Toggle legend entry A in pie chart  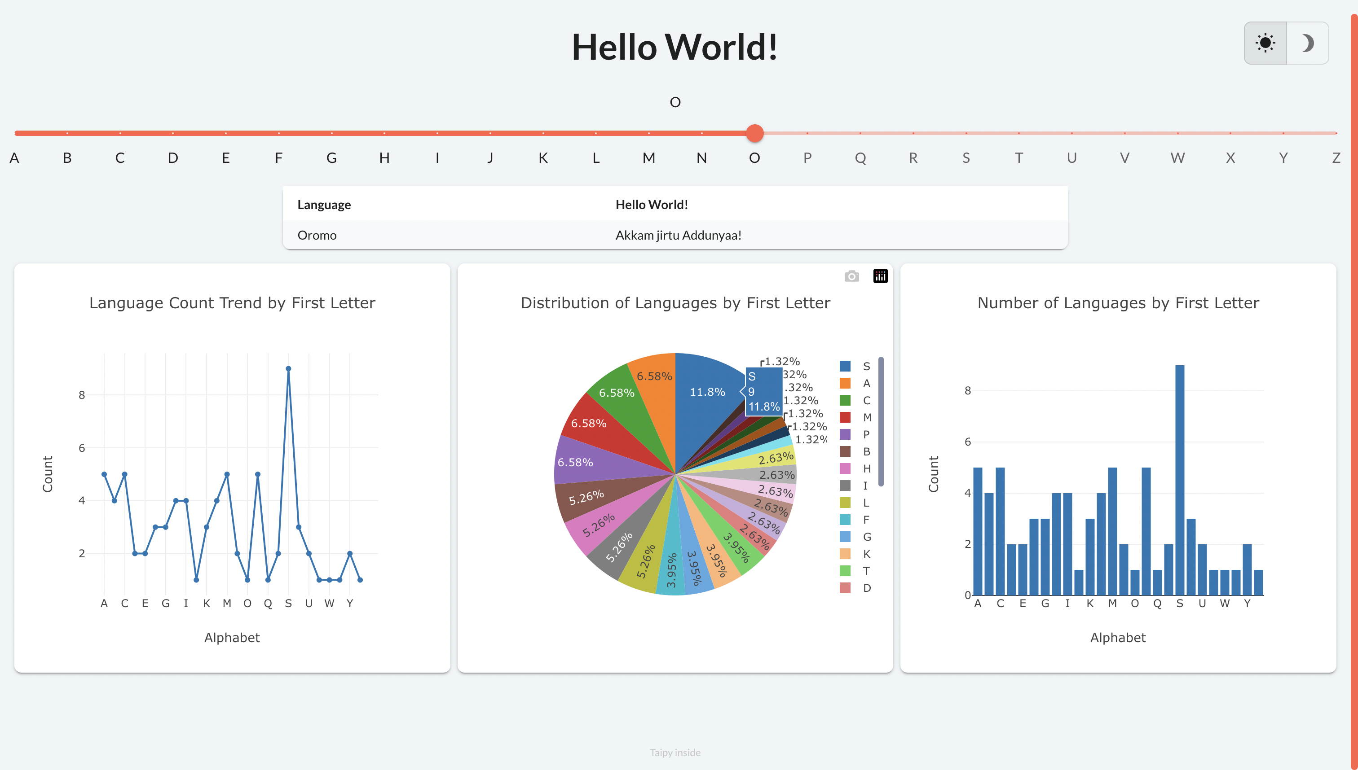click(866, 383)
